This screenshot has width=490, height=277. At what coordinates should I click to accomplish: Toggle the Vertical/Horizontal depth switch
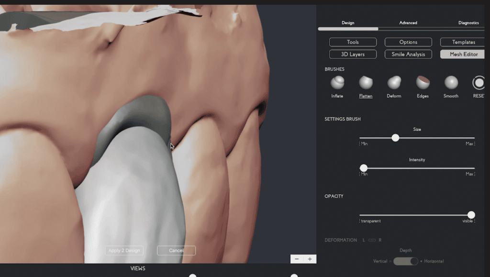[406, 261]
